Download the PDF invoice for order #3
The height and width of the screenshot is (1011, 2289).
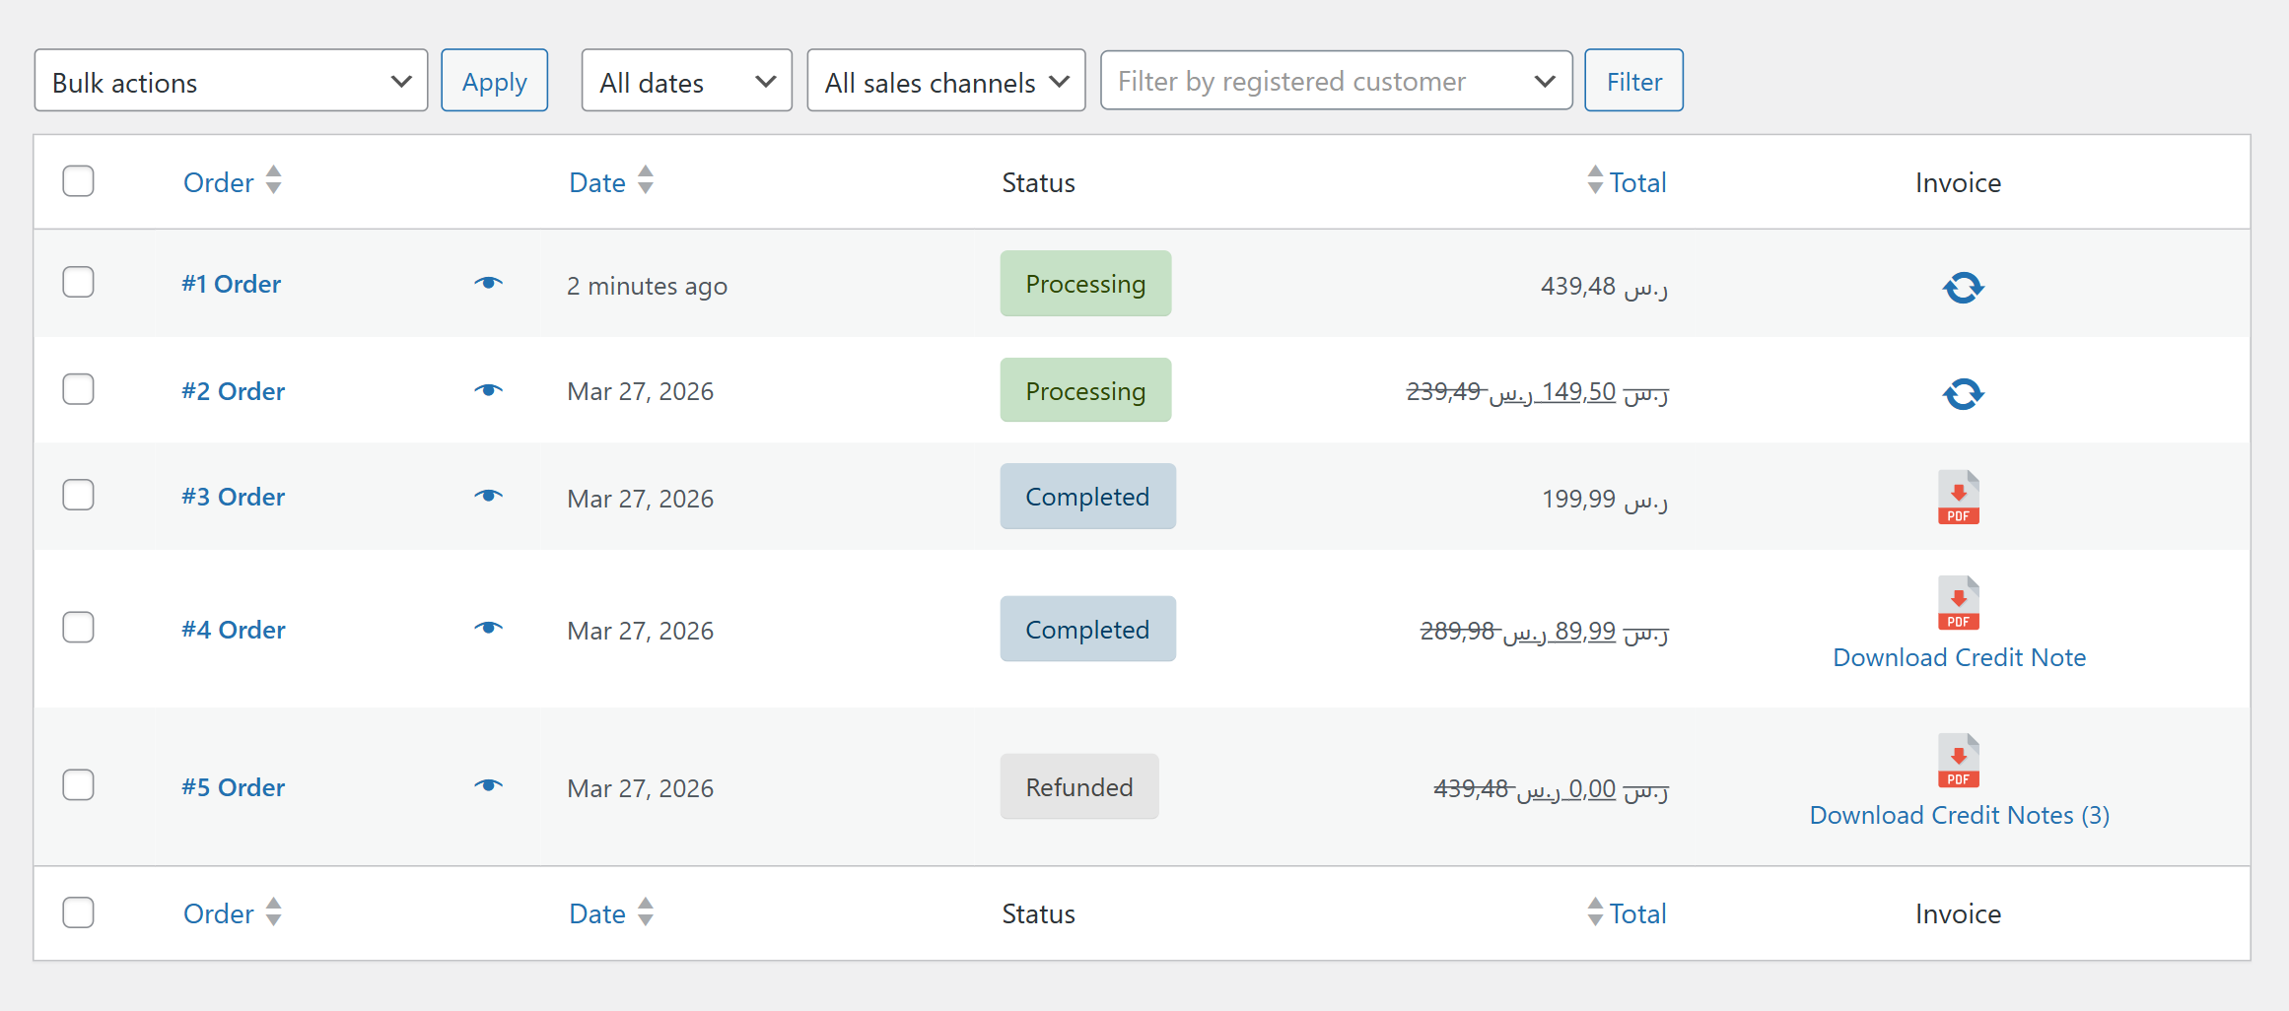1958,497
